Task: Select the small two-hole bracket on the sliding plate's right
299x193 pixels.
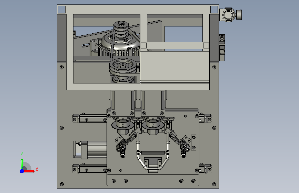Action: click(193, 142)
